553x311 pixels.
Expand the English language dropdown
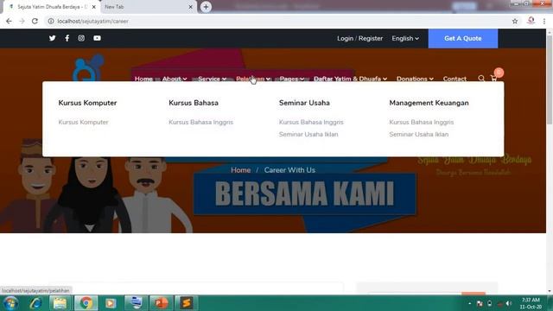tap(405, 38)
